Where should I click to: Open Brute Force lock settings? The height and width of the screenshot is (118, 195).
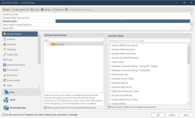coord(5,75)
